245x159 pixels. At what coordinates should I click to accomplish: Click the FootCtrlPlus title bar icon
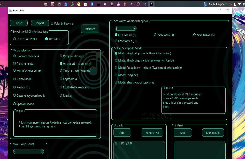tap(11, 10)
